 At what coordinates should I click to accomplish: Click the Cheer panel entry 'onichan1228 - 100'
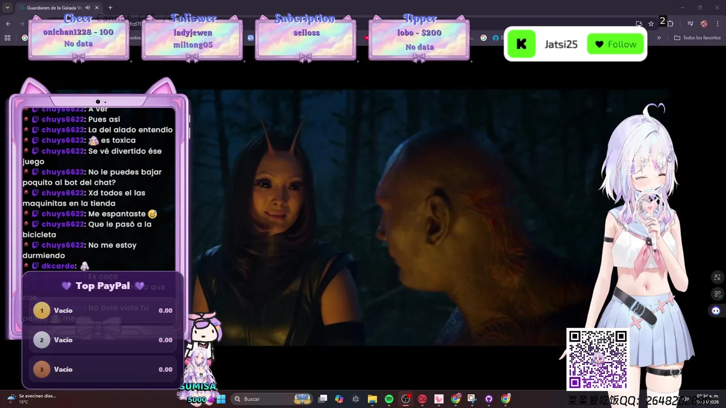[x=78, y=32]
